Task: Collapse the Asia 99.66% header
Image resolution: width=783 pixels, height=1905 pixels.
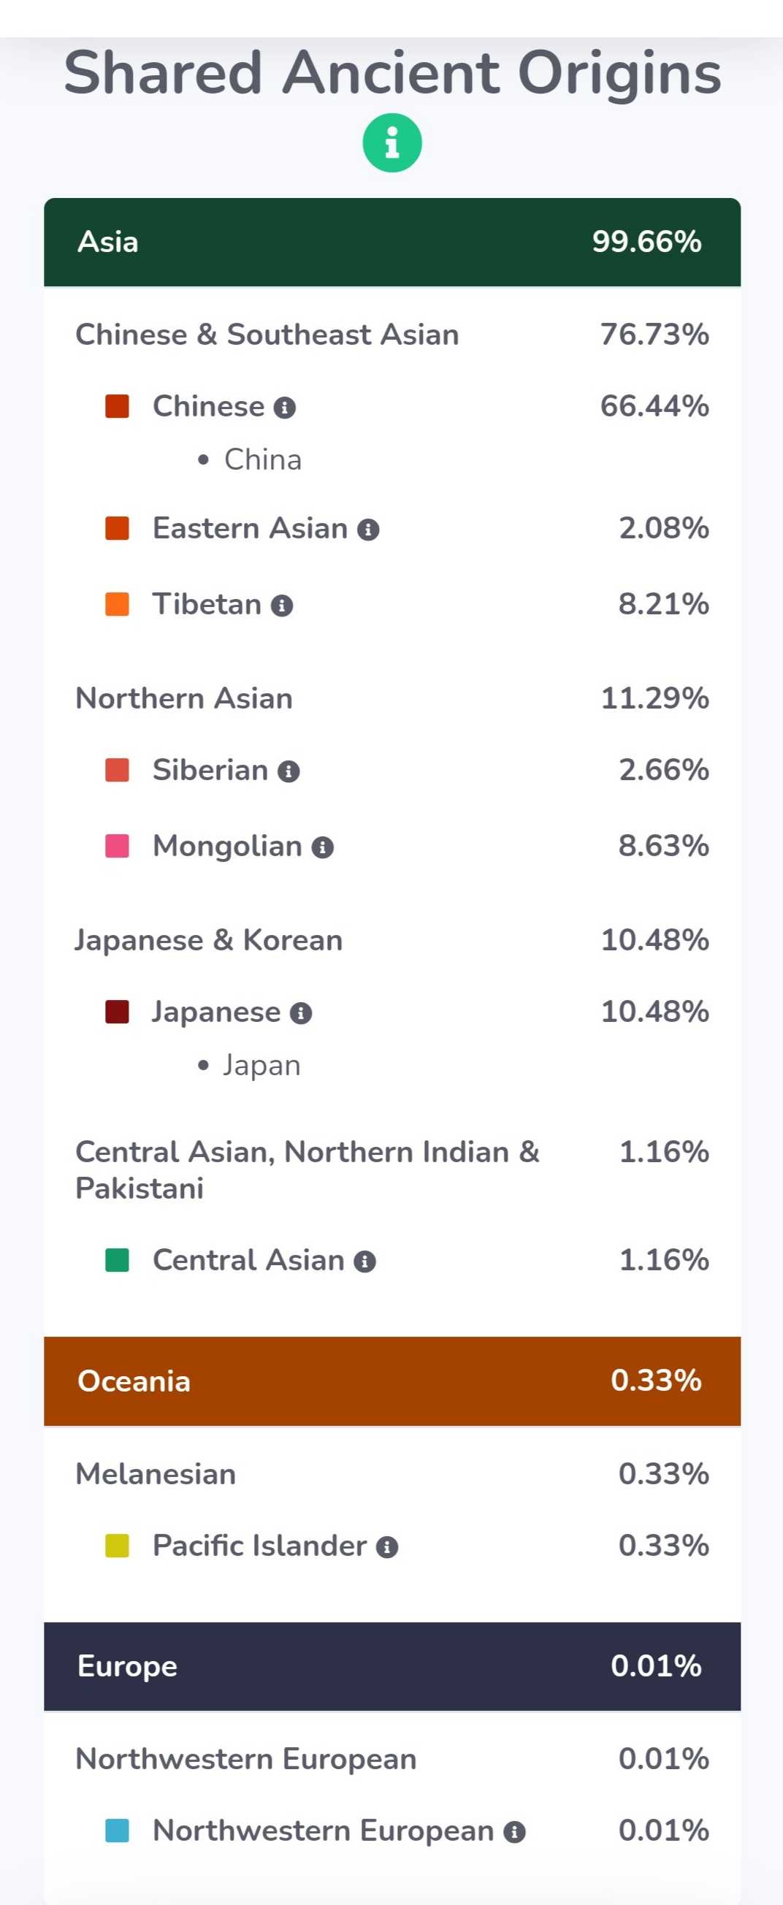Action: (x=392, y=242)
